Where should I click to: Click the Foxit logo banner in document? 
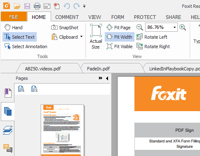click(x=167, y=94)
